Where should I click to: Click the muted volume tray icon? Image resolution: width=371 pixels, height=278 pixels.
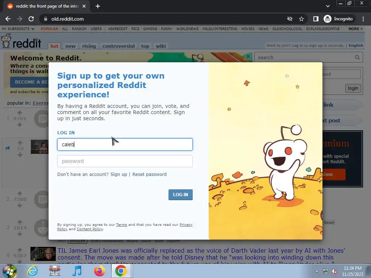[x=334, y=271]
